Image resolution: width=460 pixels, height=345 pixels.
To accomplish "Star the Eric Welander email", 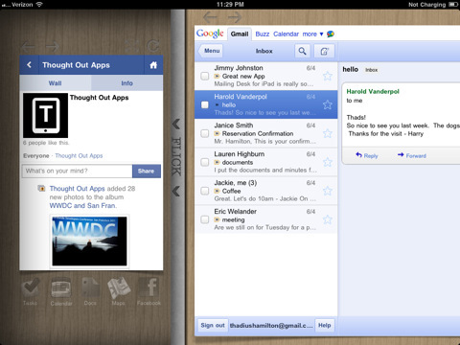I will [x=328, y=219].
